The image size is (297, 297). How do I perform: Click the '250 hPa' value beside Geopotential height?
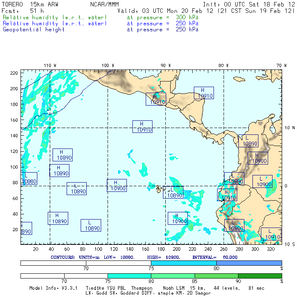tap(187, 30)
